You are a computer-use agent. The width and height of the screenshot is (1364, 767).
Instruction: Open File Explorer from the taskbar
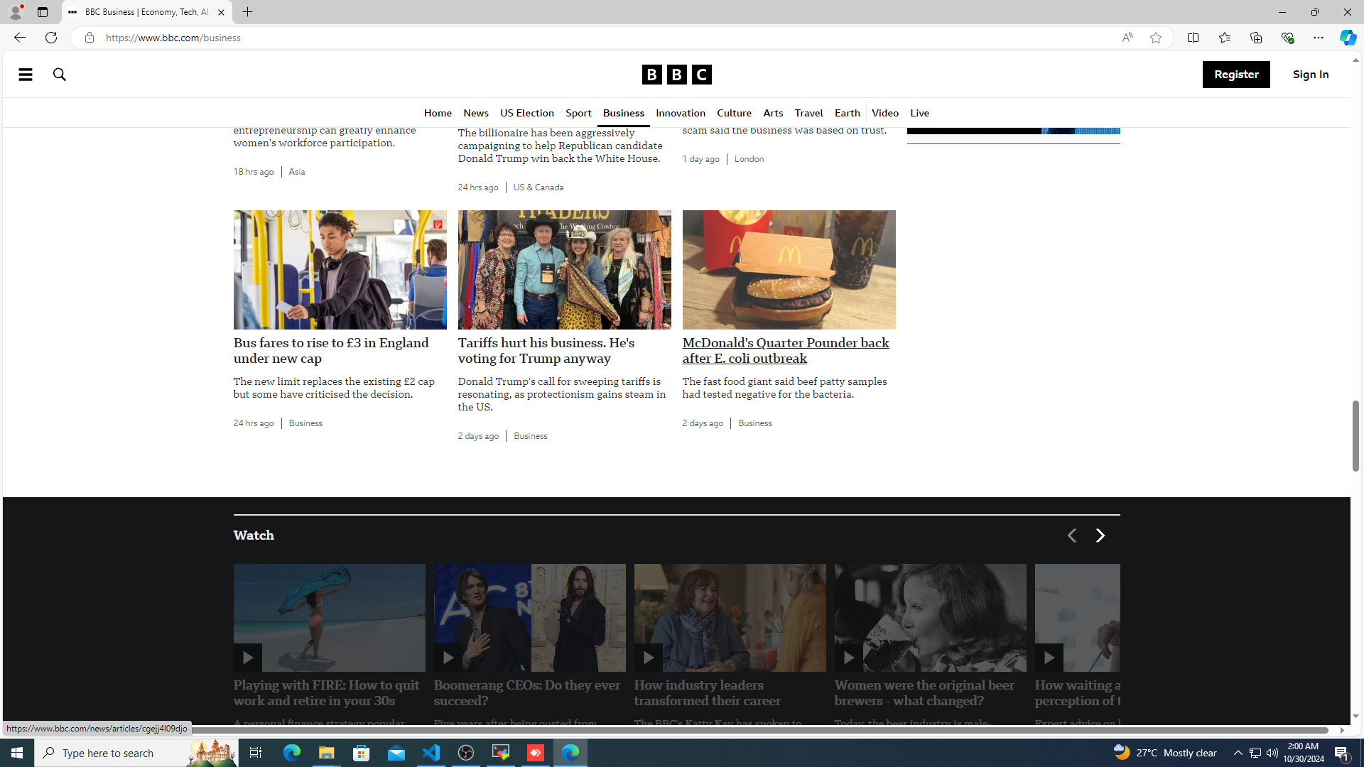tap(327, 753)
